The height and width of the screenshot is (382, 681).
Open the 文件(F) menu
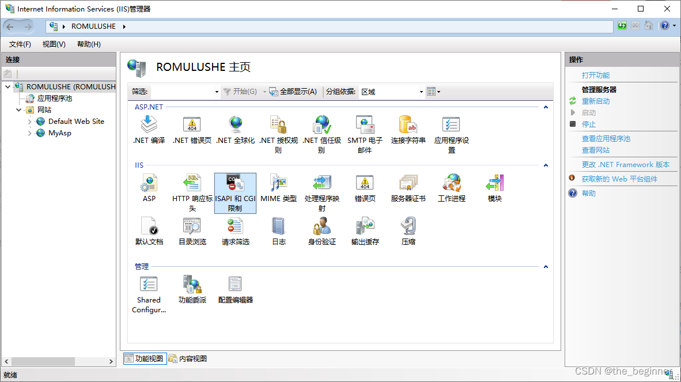click(x=20, y=44)
